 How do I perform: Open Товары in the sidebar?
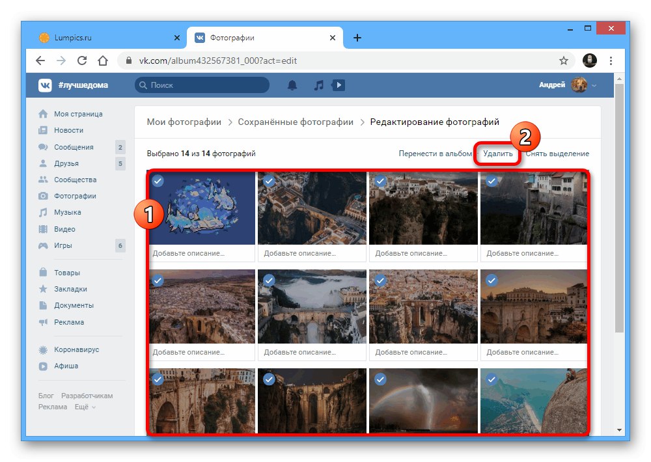[x=67, y=273]
